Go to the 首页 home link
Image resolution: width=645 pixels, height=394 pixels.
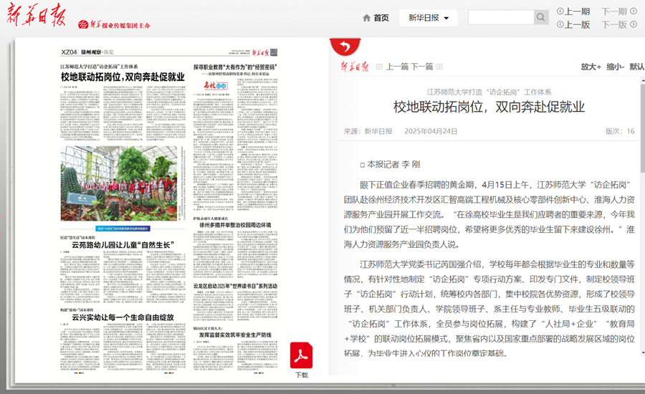(x=376, y=18)
